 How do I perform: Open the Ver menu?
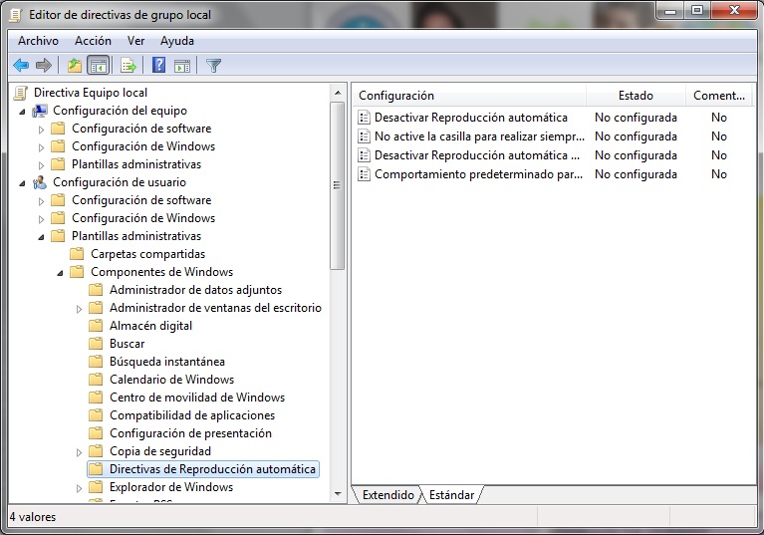tap(135, 41)
